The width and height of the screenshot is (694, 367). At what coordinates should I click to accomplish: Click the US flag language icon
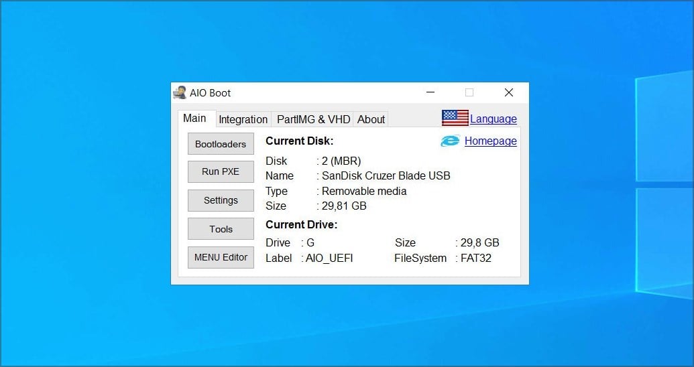[455, 118]
